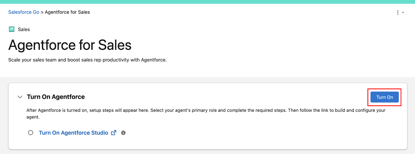Open the three-dot overflow menu at top right
Image resolution: width=415 pixels, height=154 pixels.
click(x=398, y=12)
